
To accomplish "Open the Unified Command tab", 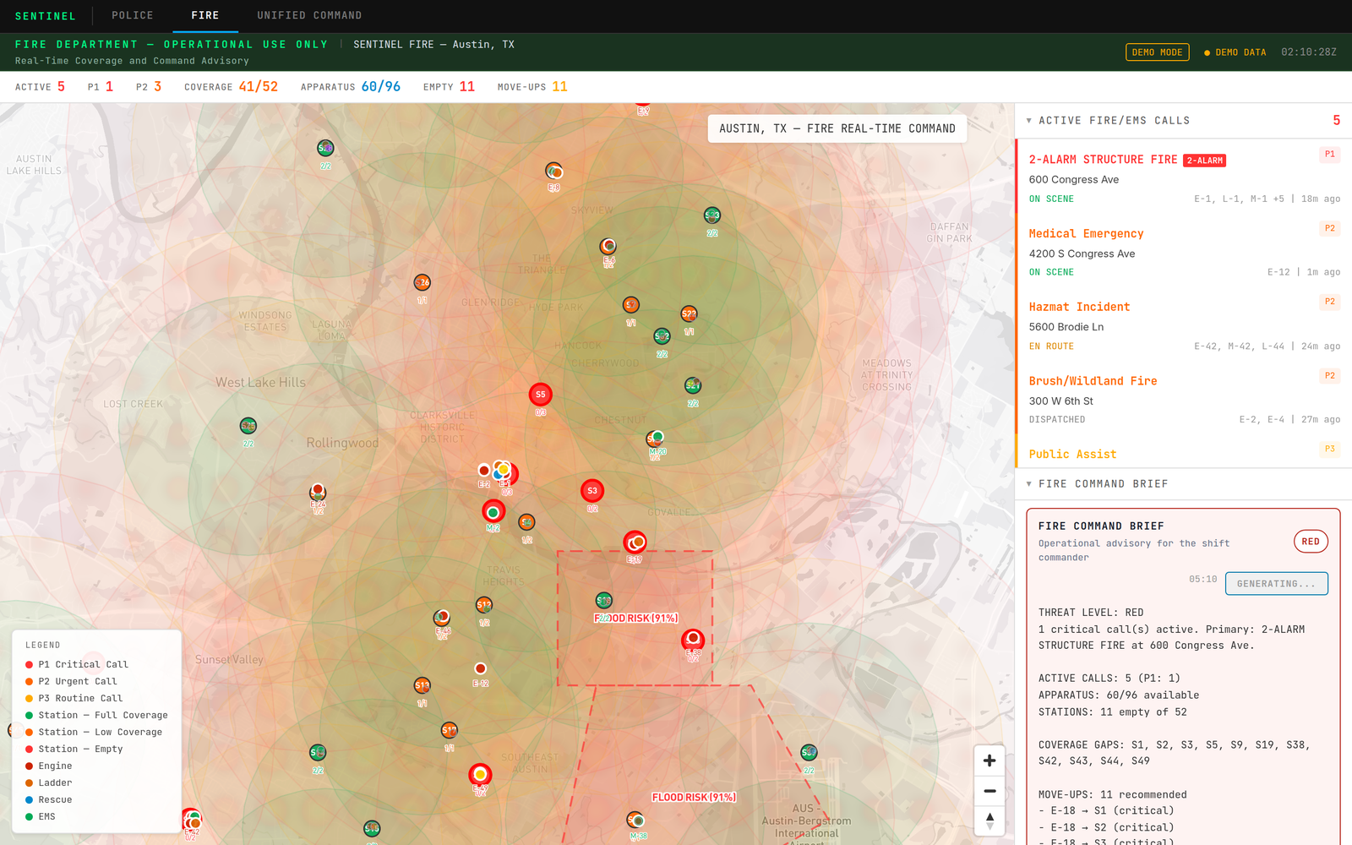I will point(309,15).
